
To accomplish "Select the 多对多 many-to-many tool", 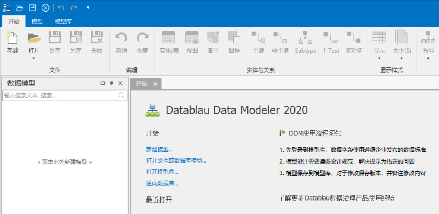I will (x=354, y=42).
